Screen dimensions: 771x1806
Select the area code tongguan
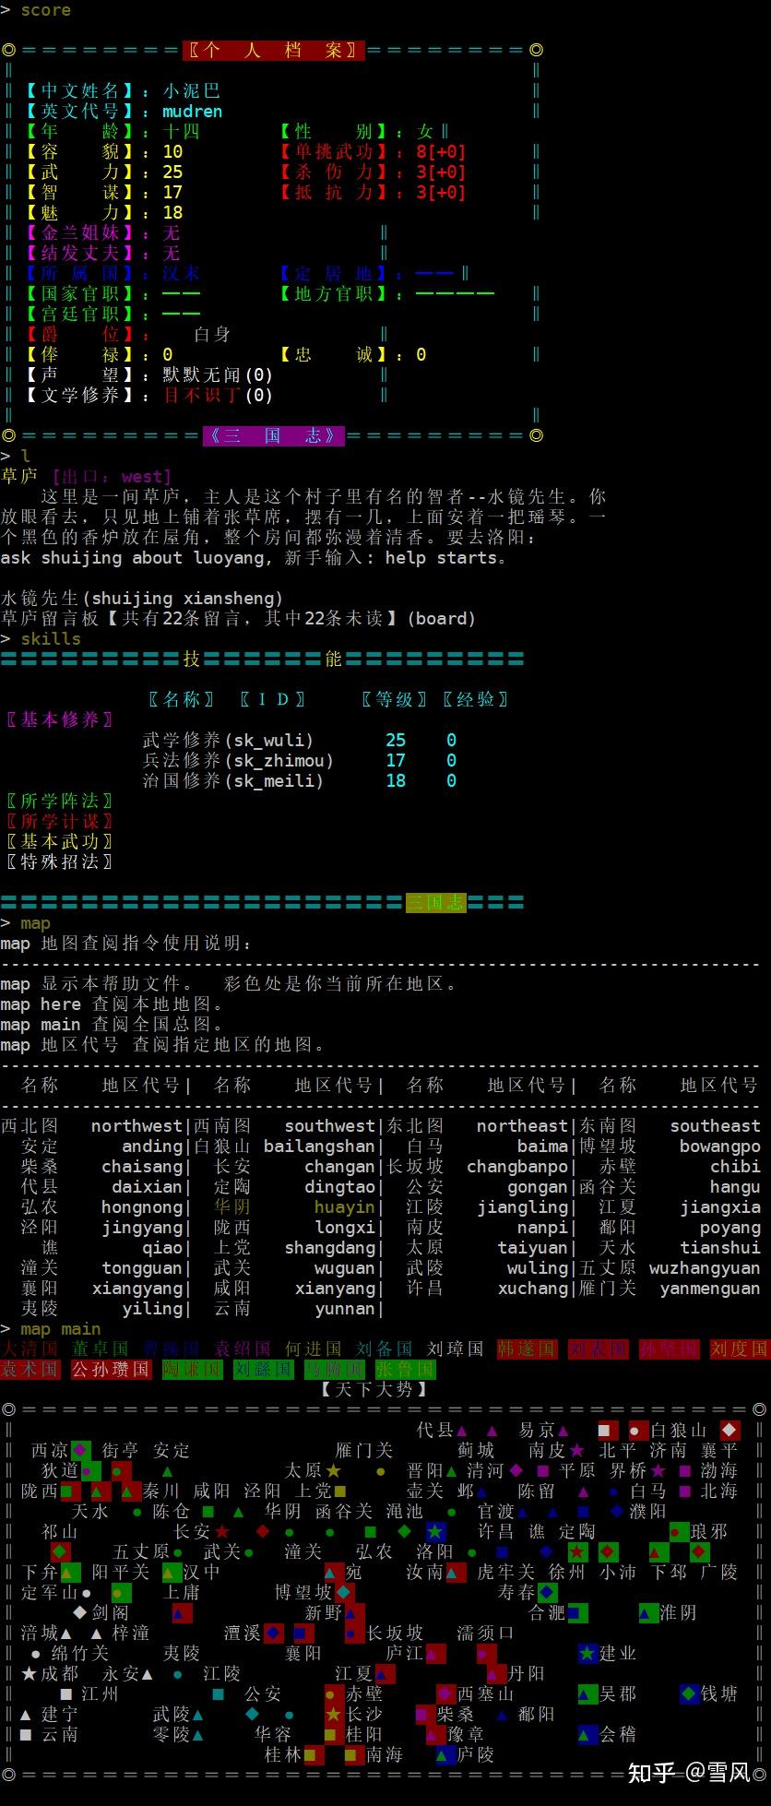[141, 1267]
